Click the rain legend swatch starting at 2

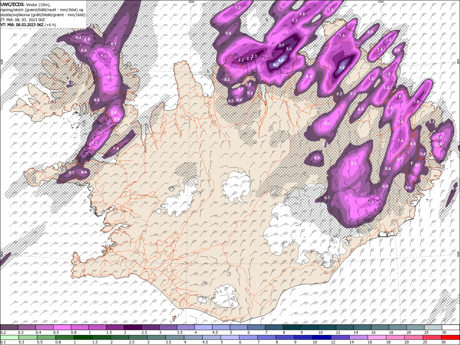coord(120,337)
